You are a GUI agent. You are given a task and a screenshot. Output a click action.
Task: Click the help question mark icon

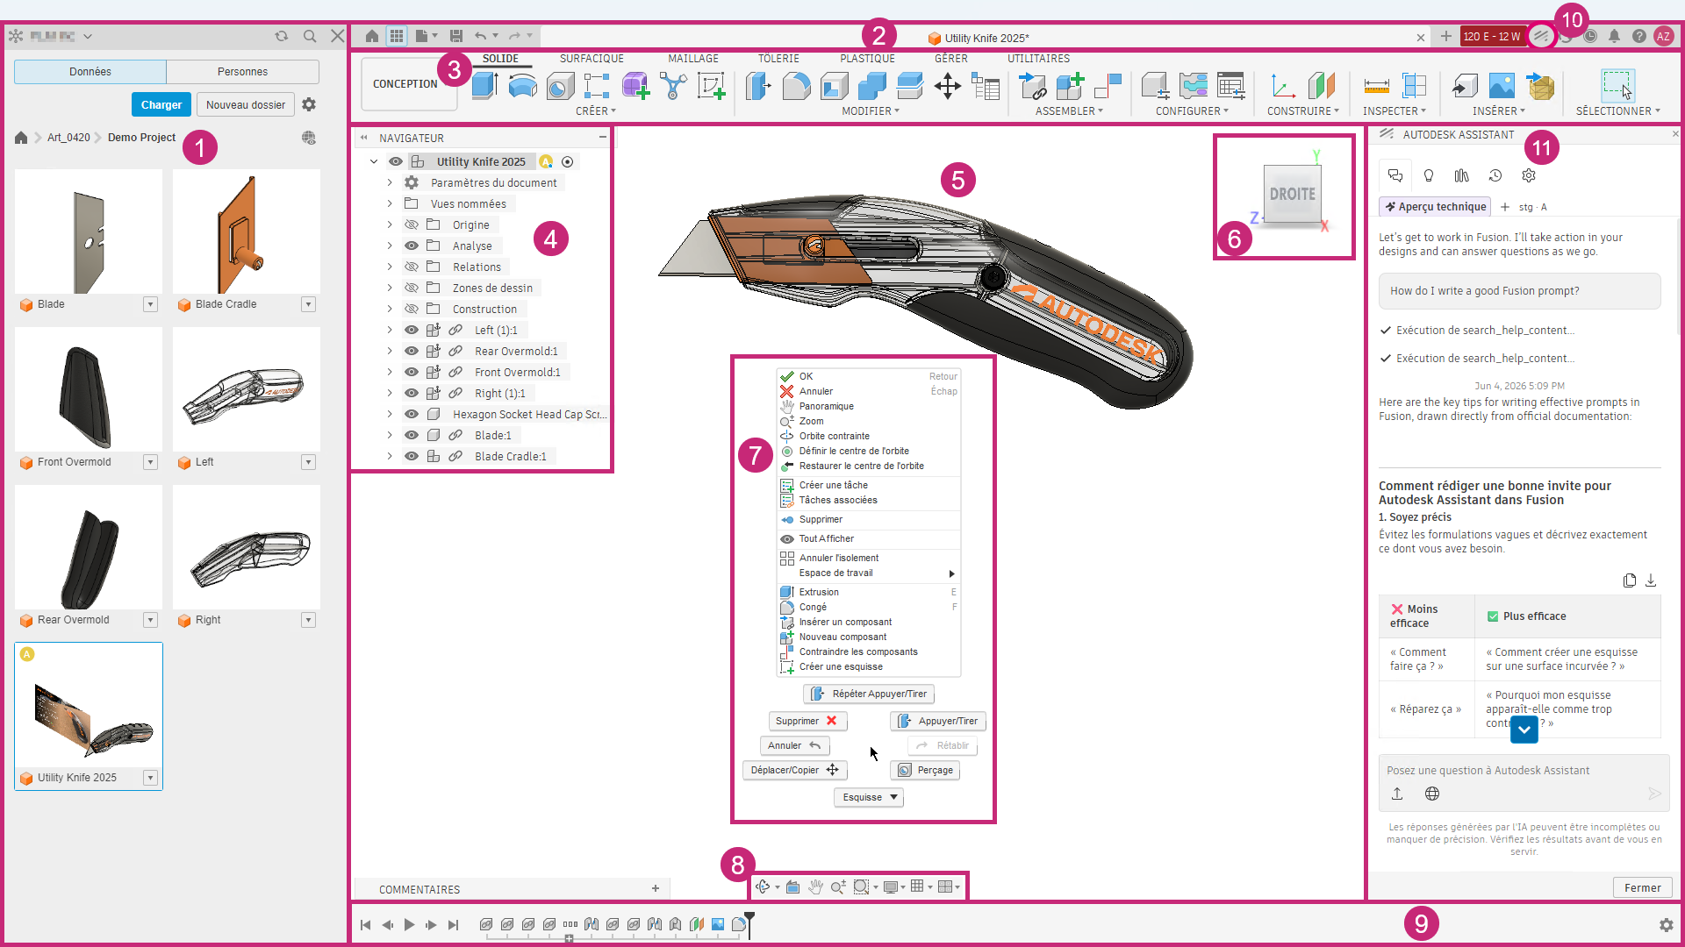point(1638,36)
